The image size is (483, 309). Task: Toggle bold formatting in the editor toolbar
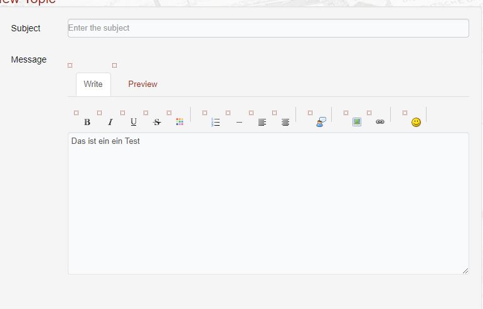tap(87, 123)
